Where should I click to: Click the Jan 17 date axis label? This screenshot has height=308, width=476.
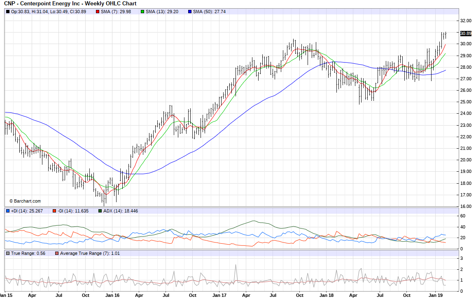pos(219,295)
